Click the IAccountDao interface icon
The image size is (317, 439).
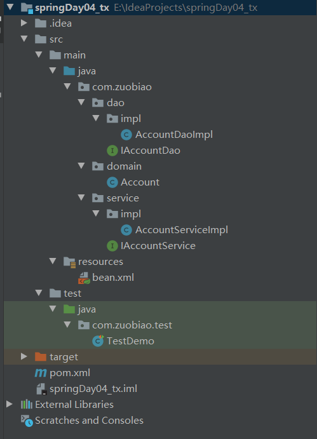112,151
